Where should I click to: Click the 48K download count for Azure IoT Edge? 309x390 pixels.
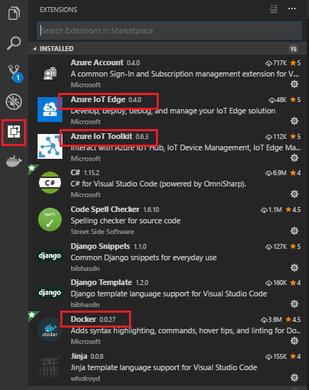point(277,100)
